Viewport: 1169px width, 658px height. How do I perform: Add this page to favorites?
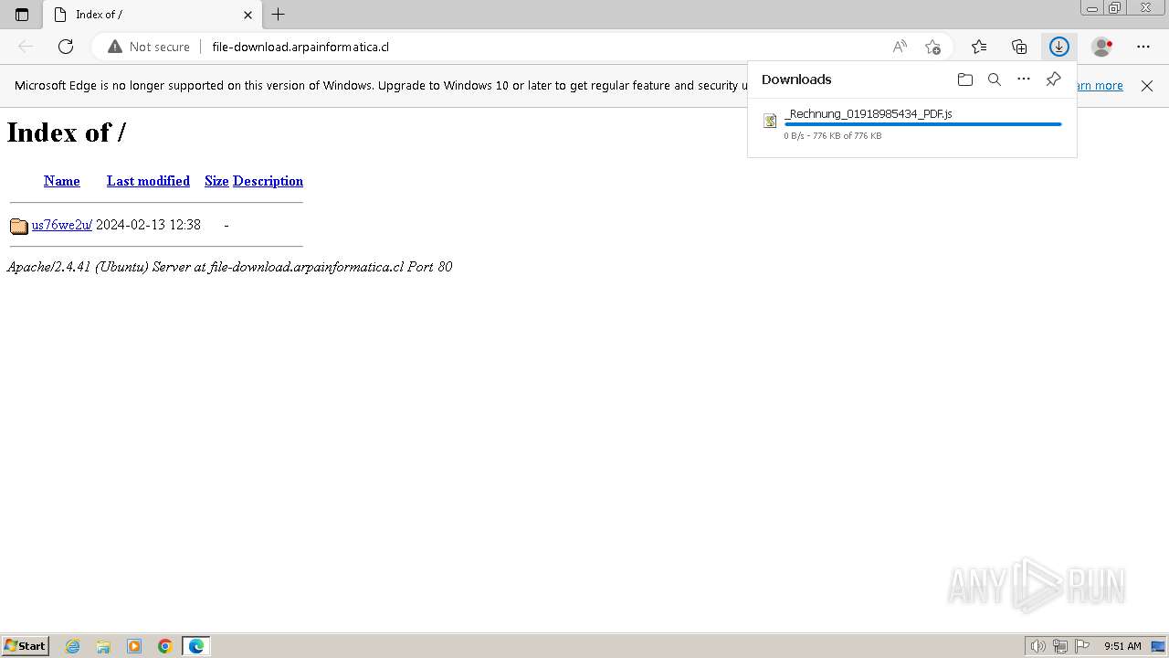tap(932, 47)
